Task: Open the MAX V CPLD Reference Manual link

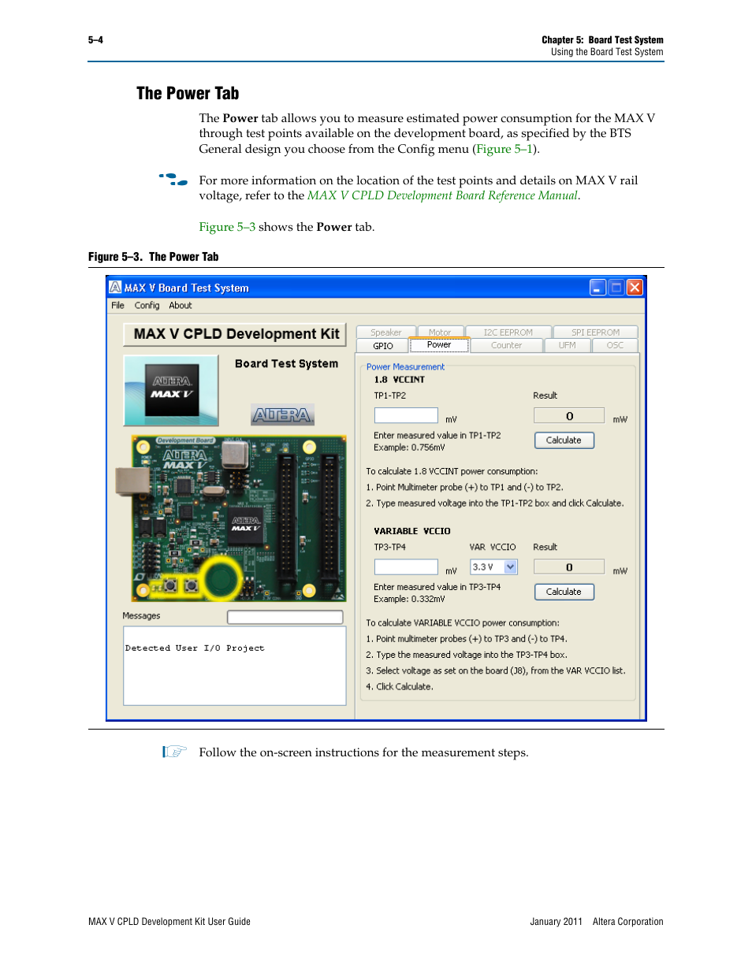Action: tap(442, 195)
